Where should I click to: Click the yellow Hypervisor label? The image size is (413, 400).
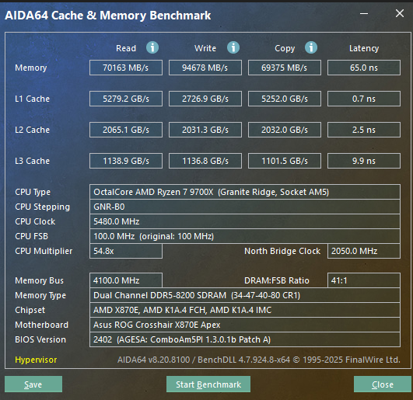pyautogui.click(x=36, y=360)
